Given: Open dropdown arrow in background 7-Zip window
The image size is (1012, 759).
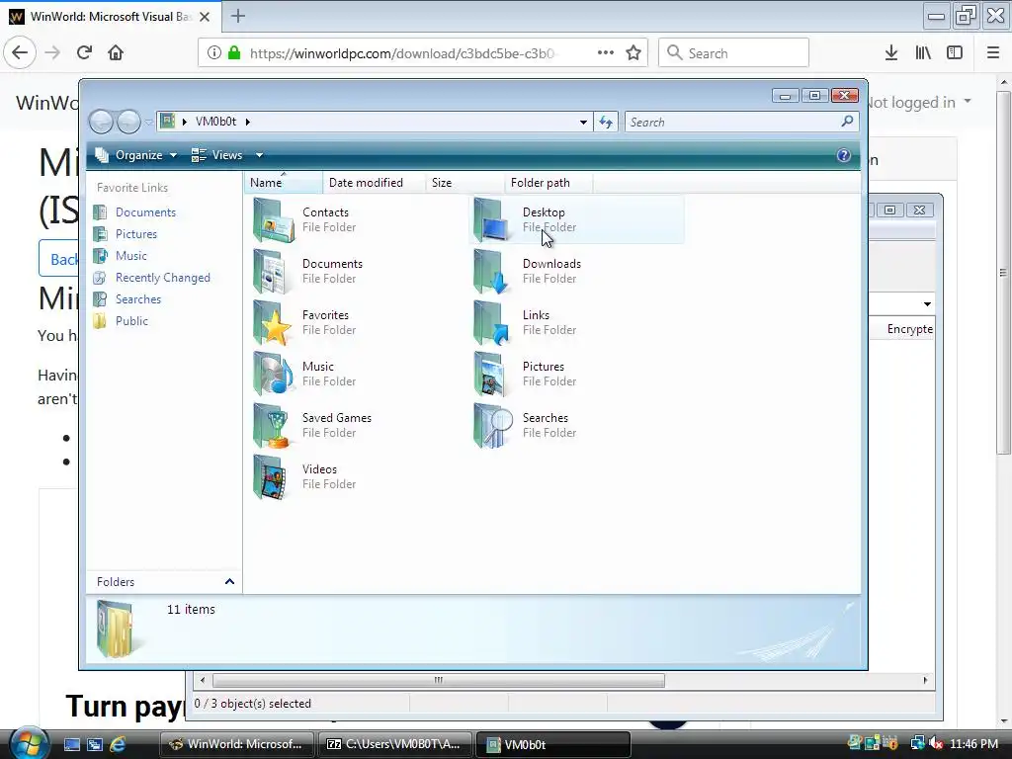Looking at the screenshot, I should point(927,304).
